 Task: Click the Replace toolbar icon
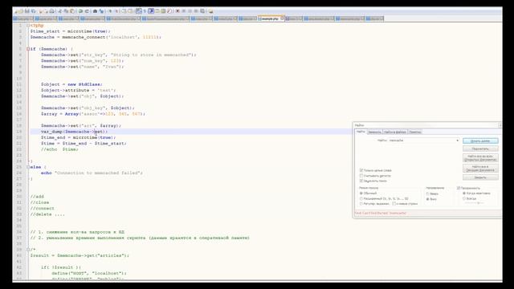(x=101, y=11)
